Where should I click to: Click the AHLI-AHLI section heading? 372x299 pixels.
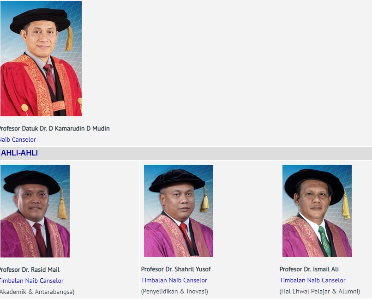click(19, 153)
